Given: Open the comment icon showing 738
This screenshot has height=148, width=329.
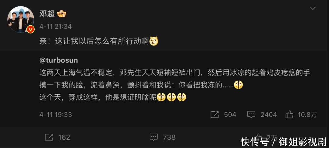Looking at the screenshot, I should point(154,137).
